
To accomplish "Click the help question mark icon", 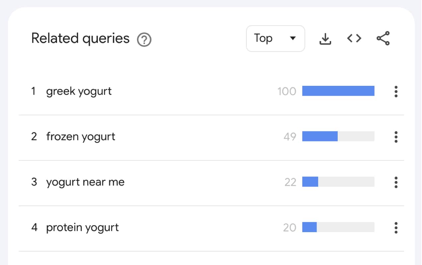I will [144, 40].
